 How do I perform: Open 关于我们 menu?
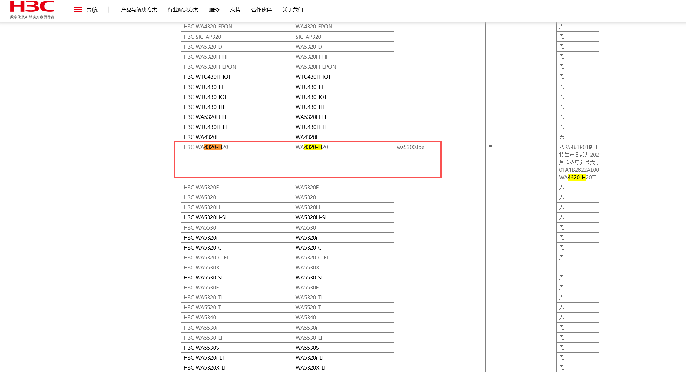[293, 10]
